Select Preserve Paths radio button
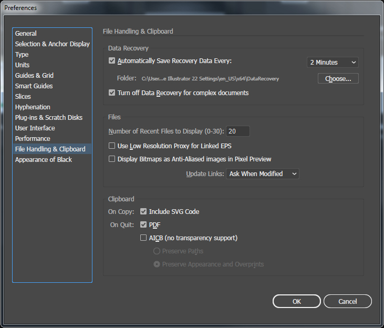Screen dimensions: 384x328 click(x=157, y=251)
